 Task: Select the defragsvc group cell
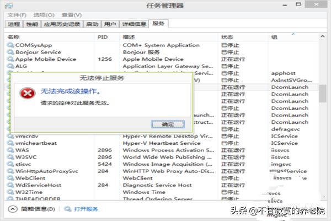[x=285, y=129]
